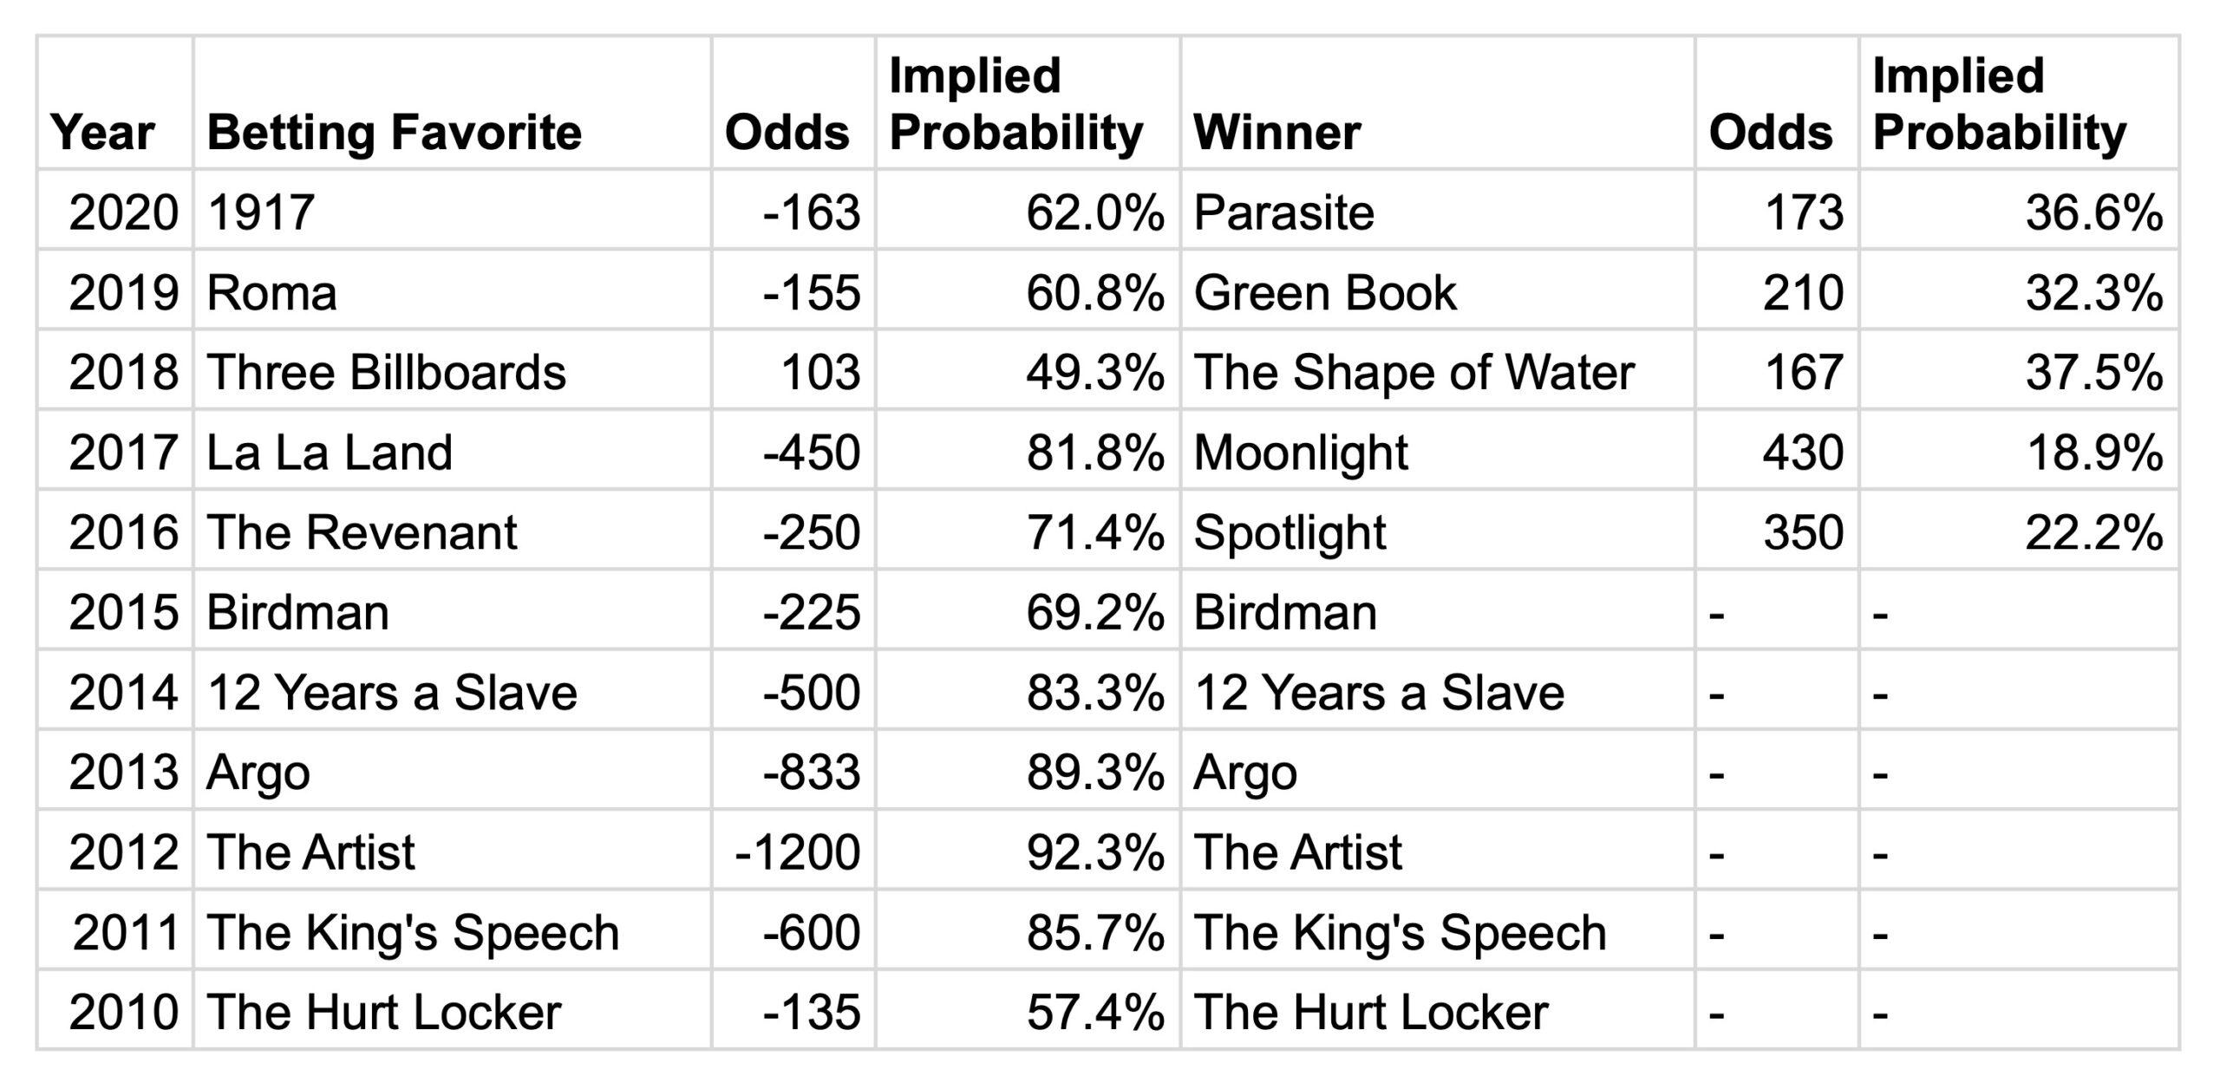The width and height of the screenshot is (2220, 1089).
Task: Click the 430 odds value for Moonlight
Action: pos(1802,453)
